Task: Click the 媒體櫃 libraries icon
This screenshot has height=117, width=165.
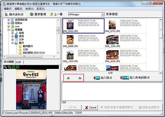Action: point(12,30)
